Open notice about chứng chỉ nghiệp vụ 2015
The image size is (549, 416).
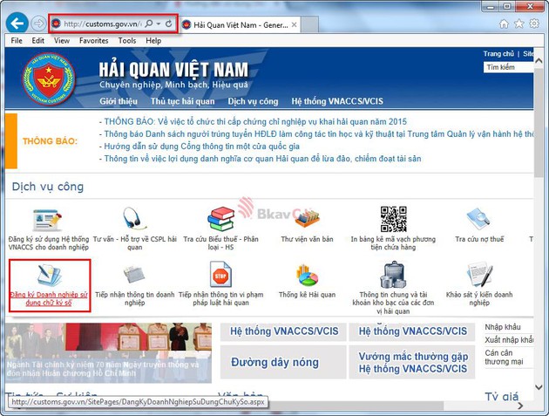coord(255,122)
